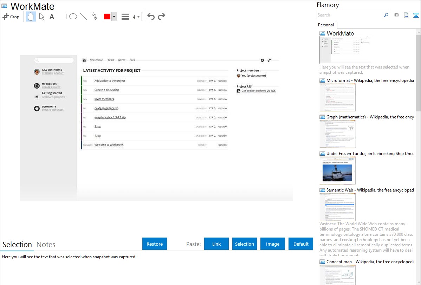Image resolution: width=421 pixels, height=285 pixels.
Task: Select the straight line tool
Action: pyautogui.click(x=84, y=17)
